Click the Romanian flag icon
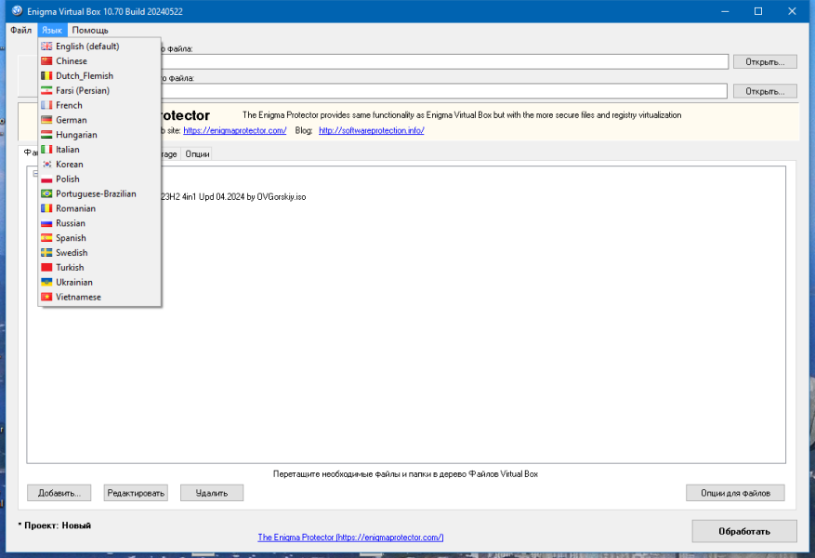Screen dimensions: 815x558 click(x=46, y=208)
